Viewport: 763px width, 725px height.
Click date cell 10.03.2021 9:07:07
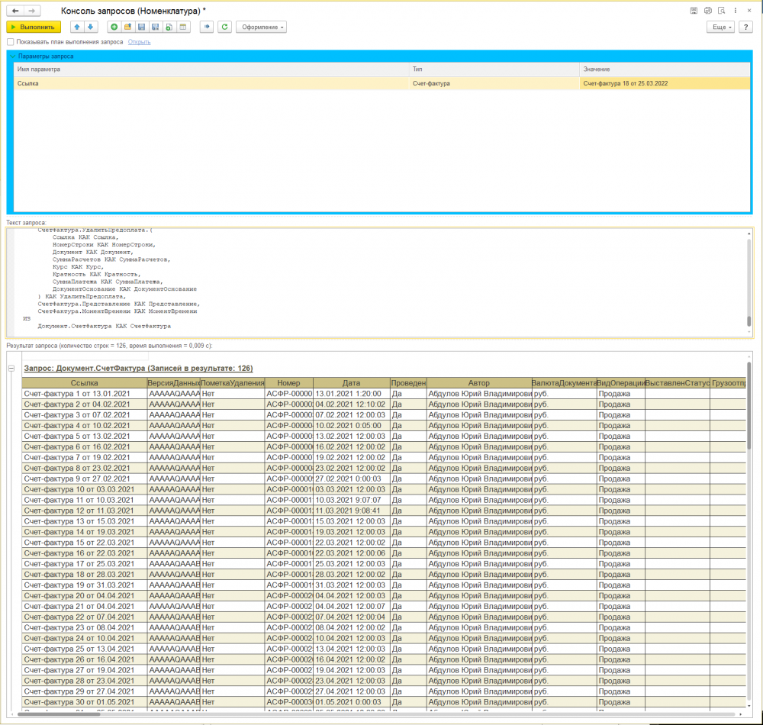click(351, 500)
